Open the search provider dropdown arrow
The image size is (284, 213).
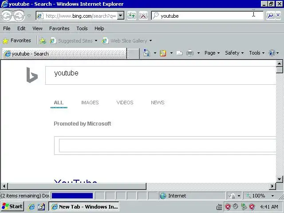point(278,16)
